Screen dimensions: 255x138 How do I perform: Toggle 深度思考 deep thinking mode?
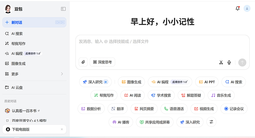(x=103, y=62)
